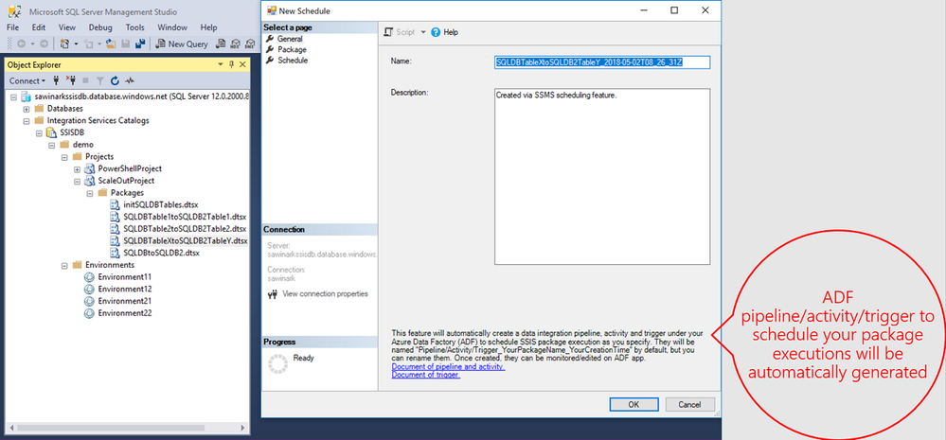This screenshot has width=946, height=440.
Task: Click the ScaleOutProject project icon
Action: click(91, 181)
